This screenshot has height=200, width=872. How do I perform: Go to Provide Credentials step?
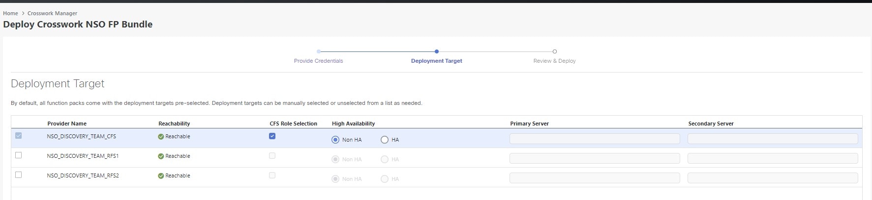[x=318, y=61]
